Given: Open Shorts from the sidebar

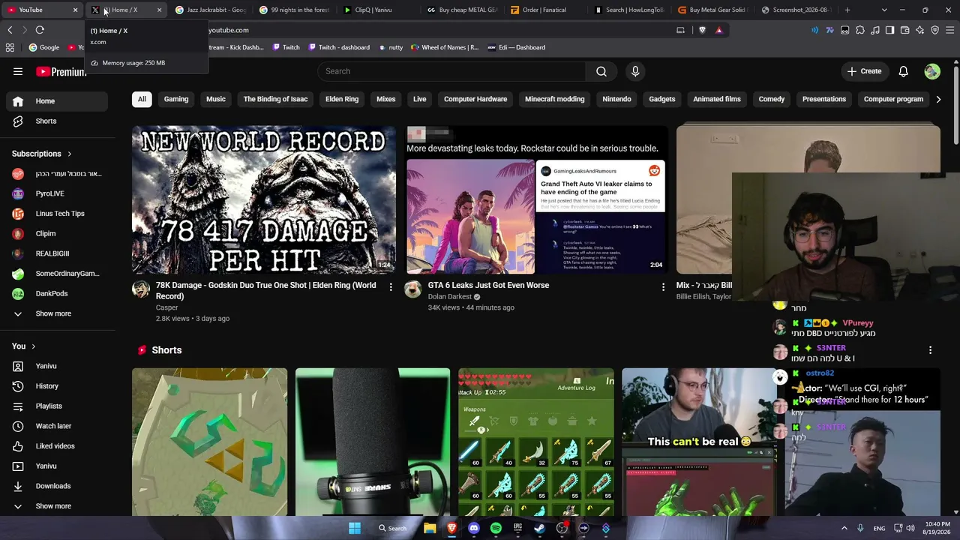Looking at the screenshot, I should pyautogui.click(x=57, y=121).
